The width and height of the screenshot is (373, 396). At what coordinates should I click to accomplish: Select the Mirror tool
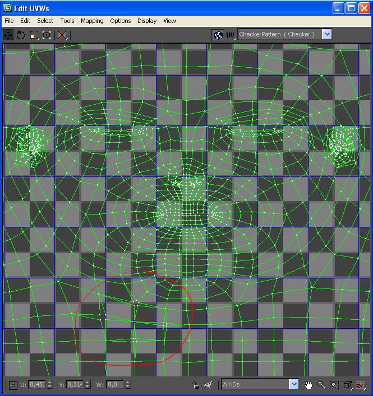[x=62, y=35]
